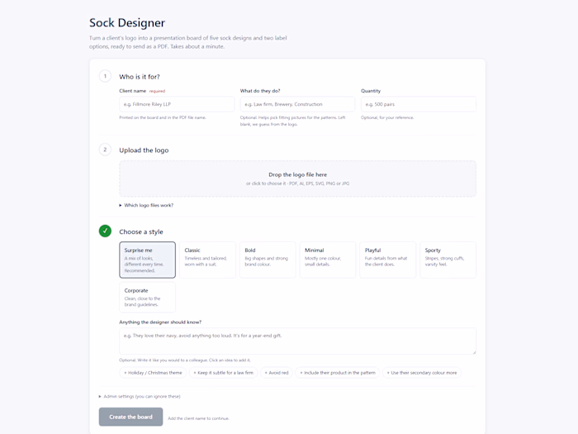
Task: Select the Corporate style card
Action: click(148, 297)
